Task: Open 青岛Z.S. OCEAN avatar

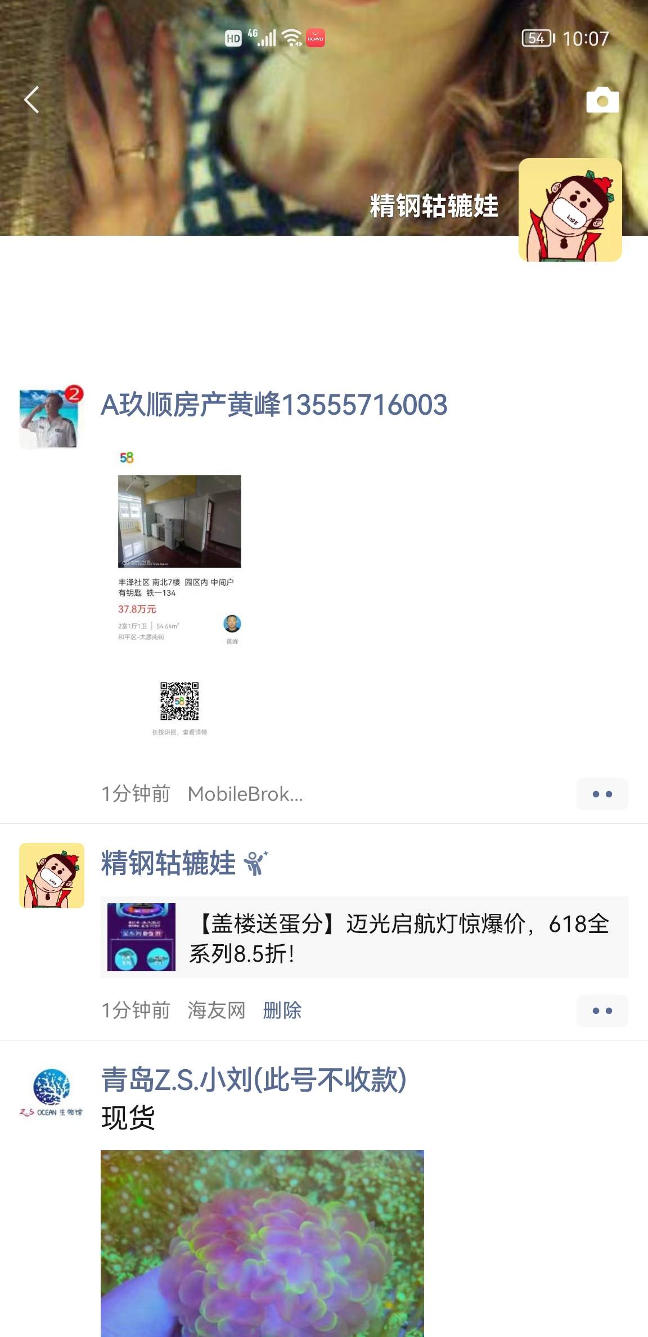Action: [x=52, y=1093]
